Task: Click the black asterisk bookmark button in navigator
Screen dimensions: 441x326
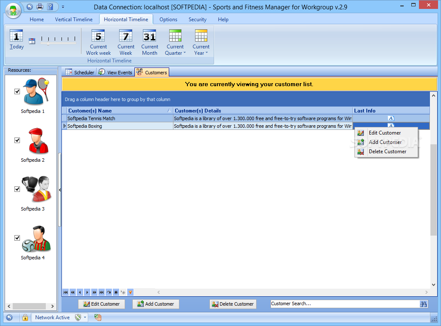Action: coord(116,292)
